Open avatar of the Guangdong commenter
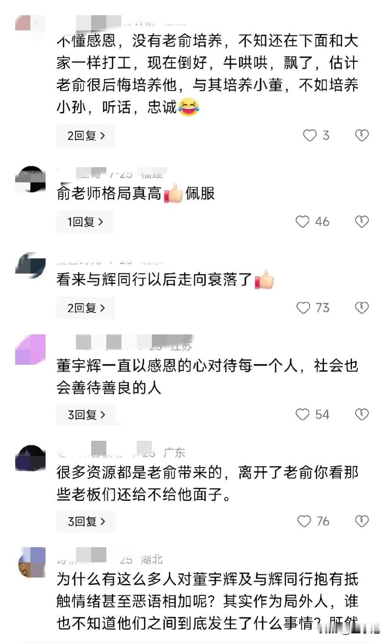The width and height of the screenshot is (389, 643). point(30,458)
